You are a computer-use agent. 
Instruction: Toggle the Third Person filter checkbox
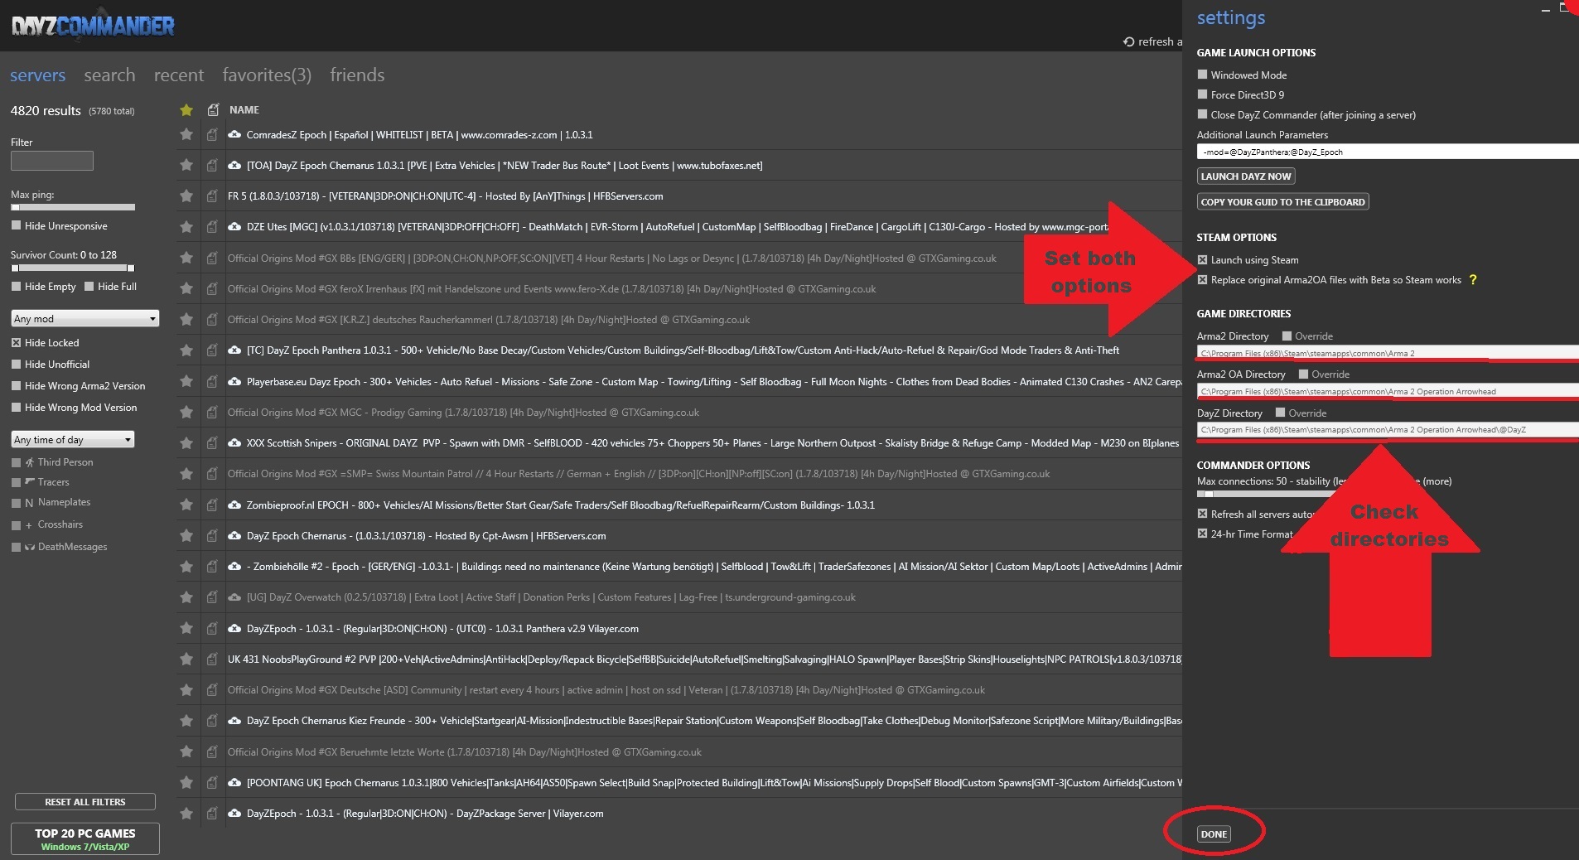[16, 461]
